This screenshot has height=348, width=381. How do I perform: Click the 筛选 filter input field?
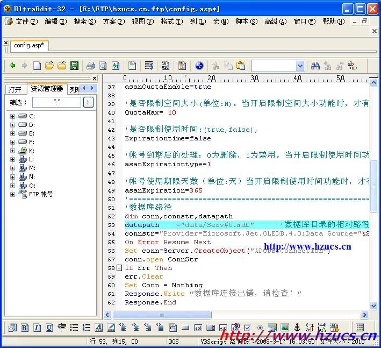56,102
